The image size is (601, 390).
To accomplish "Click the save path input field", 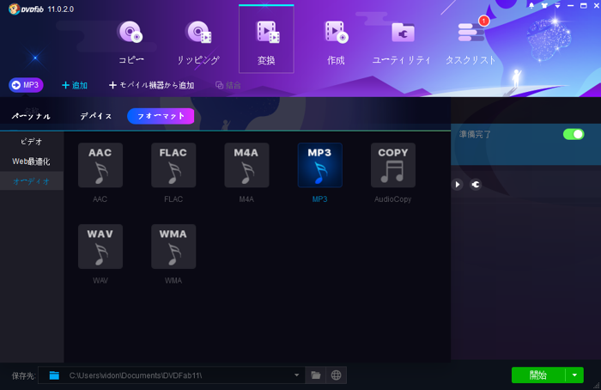I will [x=172, y=375].
